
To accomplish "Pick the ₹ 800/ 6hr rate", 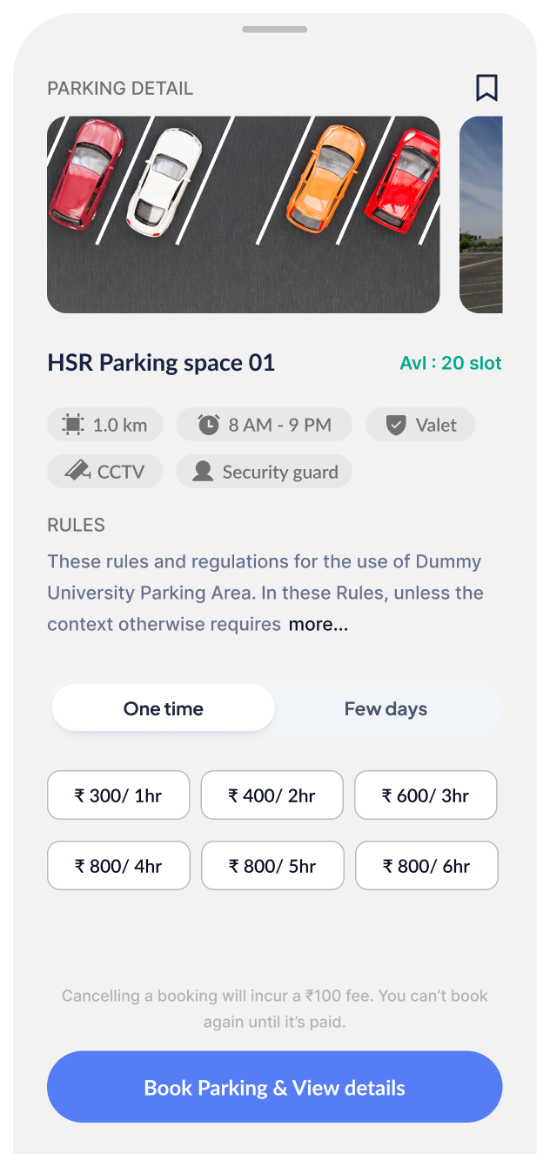I will [426, 866].
